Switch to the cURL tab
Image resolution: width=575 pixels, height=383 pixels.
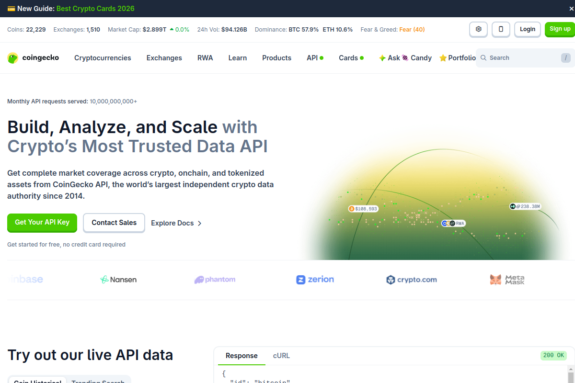tap(281, 356)
